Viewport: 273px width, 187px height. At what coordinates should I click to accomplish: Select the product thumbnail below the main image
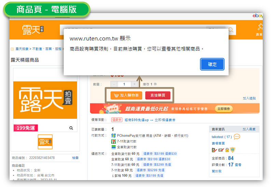(45, 142)
